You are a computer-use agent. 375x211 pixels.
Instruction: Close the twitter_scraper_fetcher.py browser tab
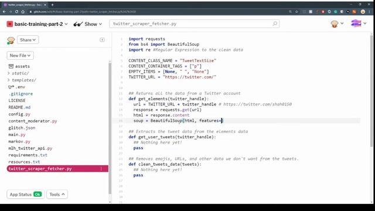click(45, 5)
